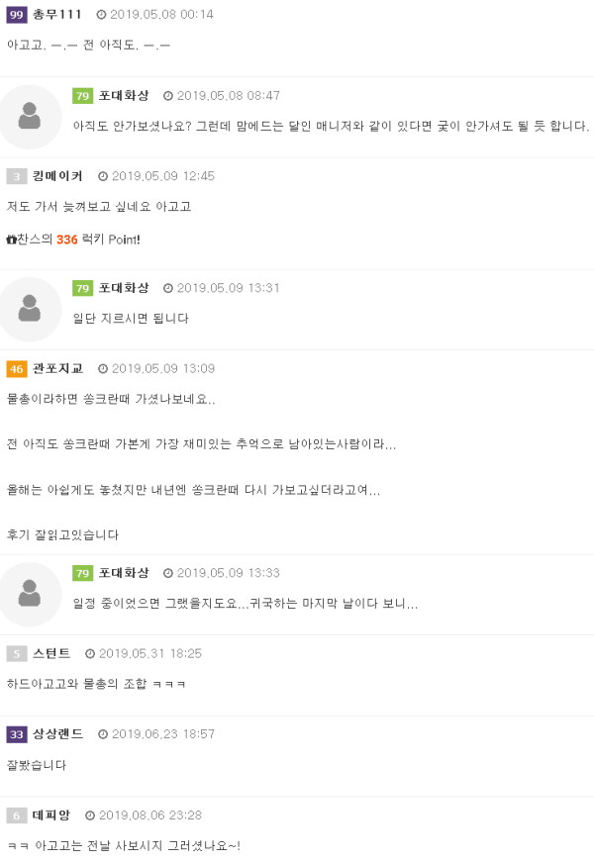Click the green 79 badge in the 08:47 reply
The width and height of the screenshot is (594, 863).
pos(83,96)
